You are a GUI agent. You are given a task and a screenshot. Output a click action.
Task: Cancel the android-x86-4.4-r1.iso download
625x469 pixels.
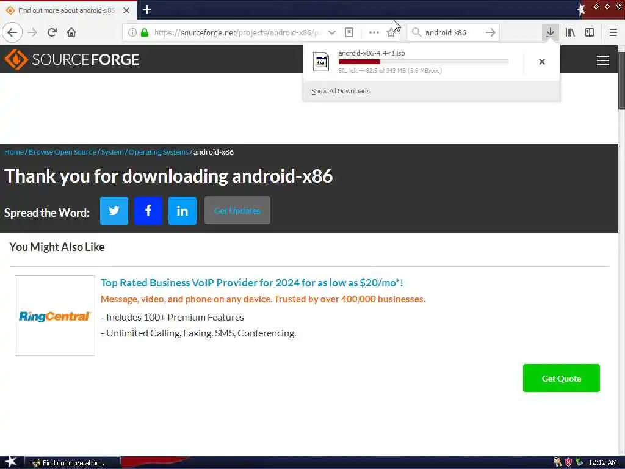click(542, 62)
